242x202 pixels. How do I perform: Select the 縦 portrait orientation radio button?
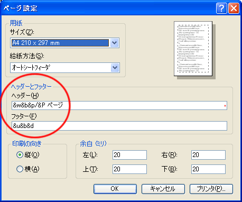[x=20, y=155]
